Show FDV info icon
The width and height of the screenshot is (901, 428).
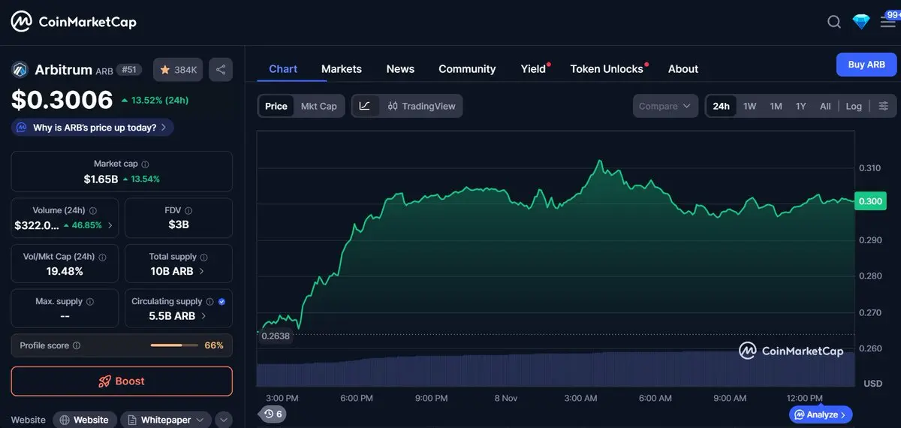tap(188, 211)
